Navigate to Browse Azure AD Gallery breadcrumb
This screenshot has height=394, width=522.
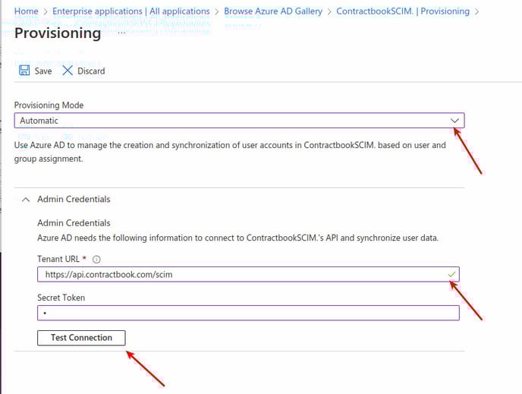(273, 12)
